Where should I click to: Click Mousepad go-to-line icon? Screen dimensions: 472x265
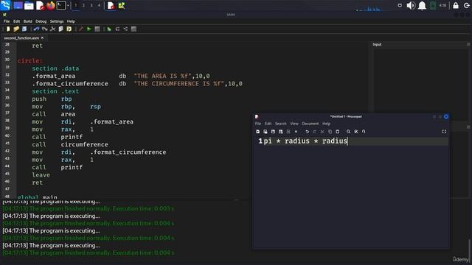tap(364, 132)
